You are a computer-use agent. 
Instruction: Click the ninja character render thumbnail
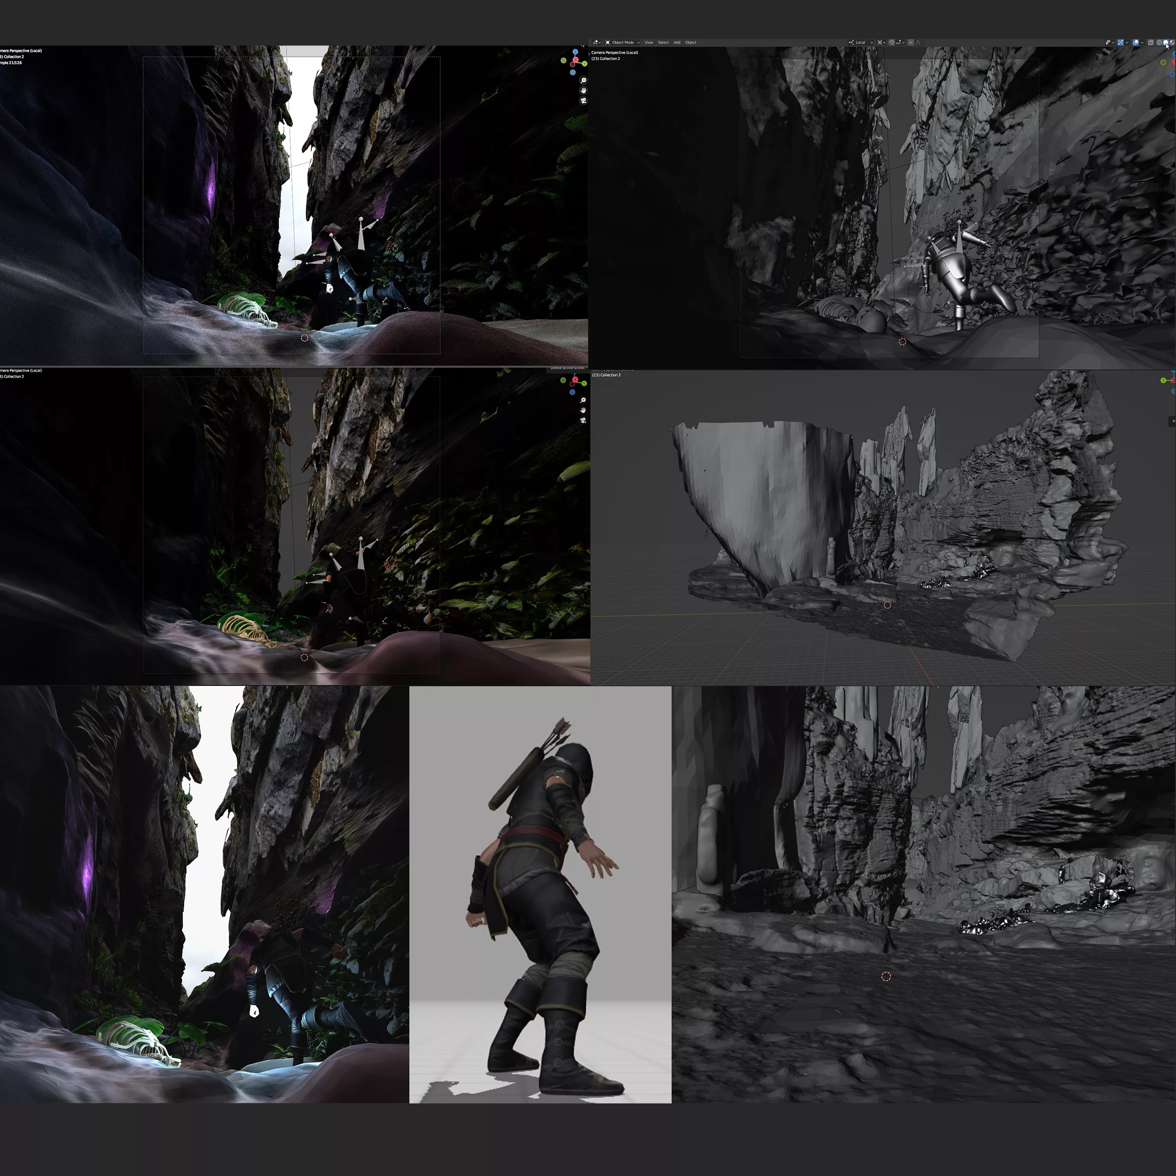[x=540, y=894]
